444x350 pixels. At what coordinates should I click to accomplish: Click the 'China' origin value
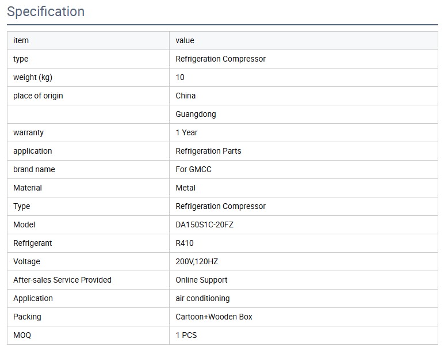pyautogui.click(x=185, y=96)
